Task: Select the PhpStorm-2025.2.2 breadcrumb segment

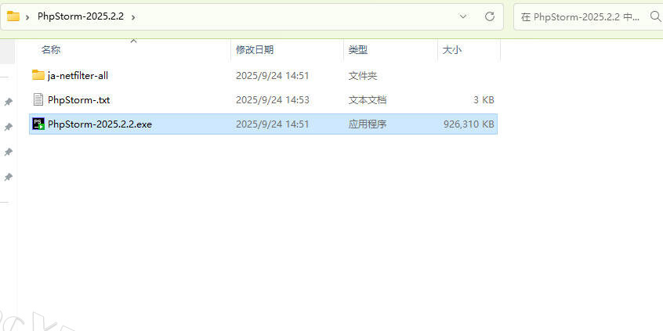Action: coord(81,16)
